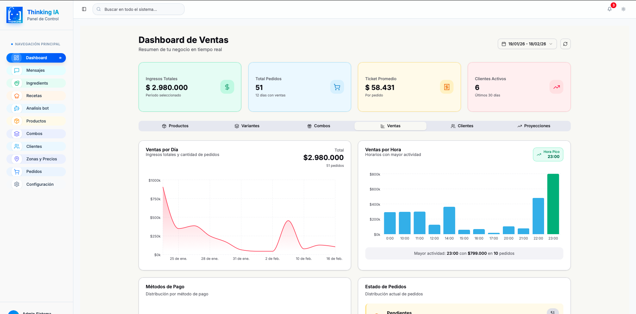Image resolution: width=636 pixels, height=314 pixels.
Task: Click the Analisis bot icon
Action: (16, 108)
